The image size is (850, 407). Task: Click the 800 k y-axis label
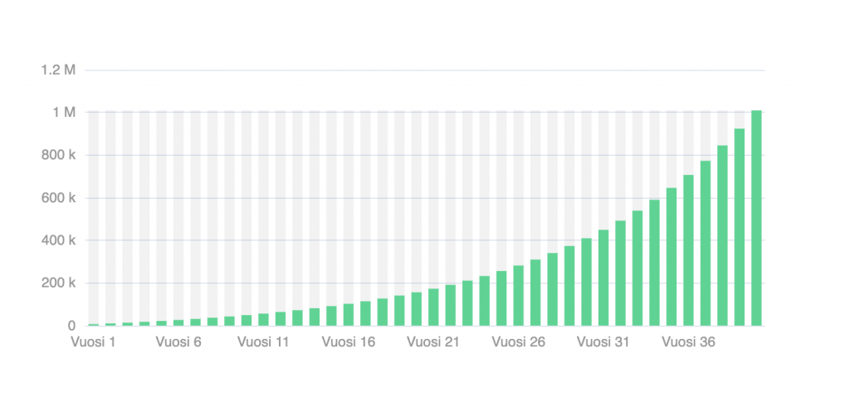pyautogui.click(x=59, y=156)
